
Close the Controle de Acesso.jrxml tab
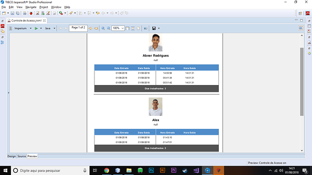pyautogui.click(x=44, y=20)
